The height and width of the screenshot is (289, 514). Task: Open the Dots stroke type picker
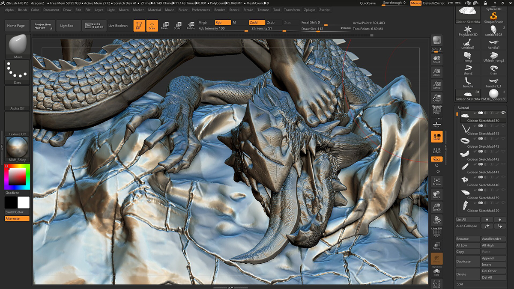click(x=18, y=72)
